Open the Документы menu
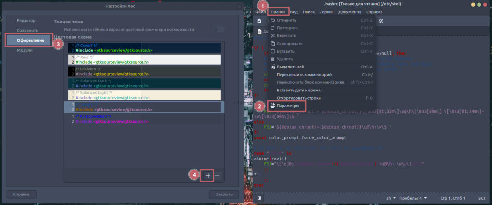This screenshot has height=205, width=492. point(349,11)
